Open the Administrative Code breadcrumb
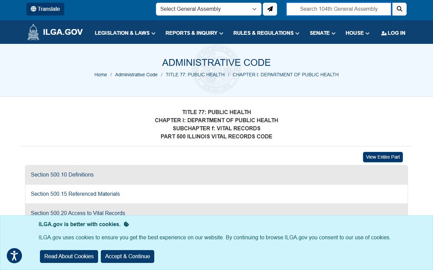The image size is (433, 270). click(x=136, y=75)
